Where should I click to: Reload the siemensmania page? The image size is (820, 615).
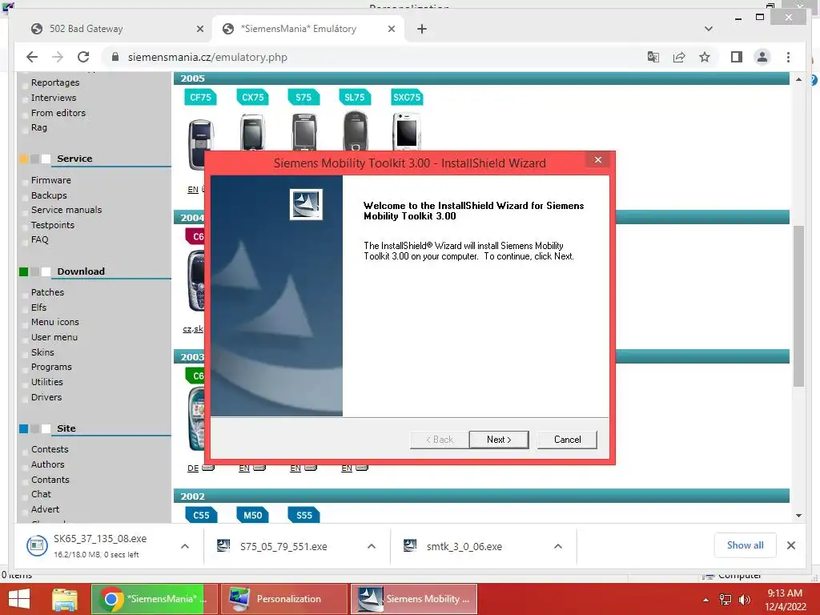point(83,57)
